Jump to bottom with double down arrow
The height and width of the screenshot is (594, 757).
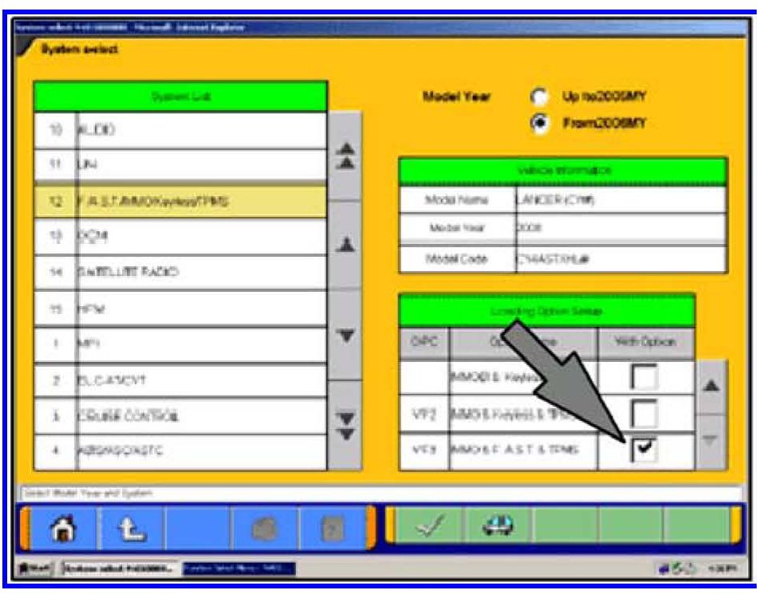point(345,425)
